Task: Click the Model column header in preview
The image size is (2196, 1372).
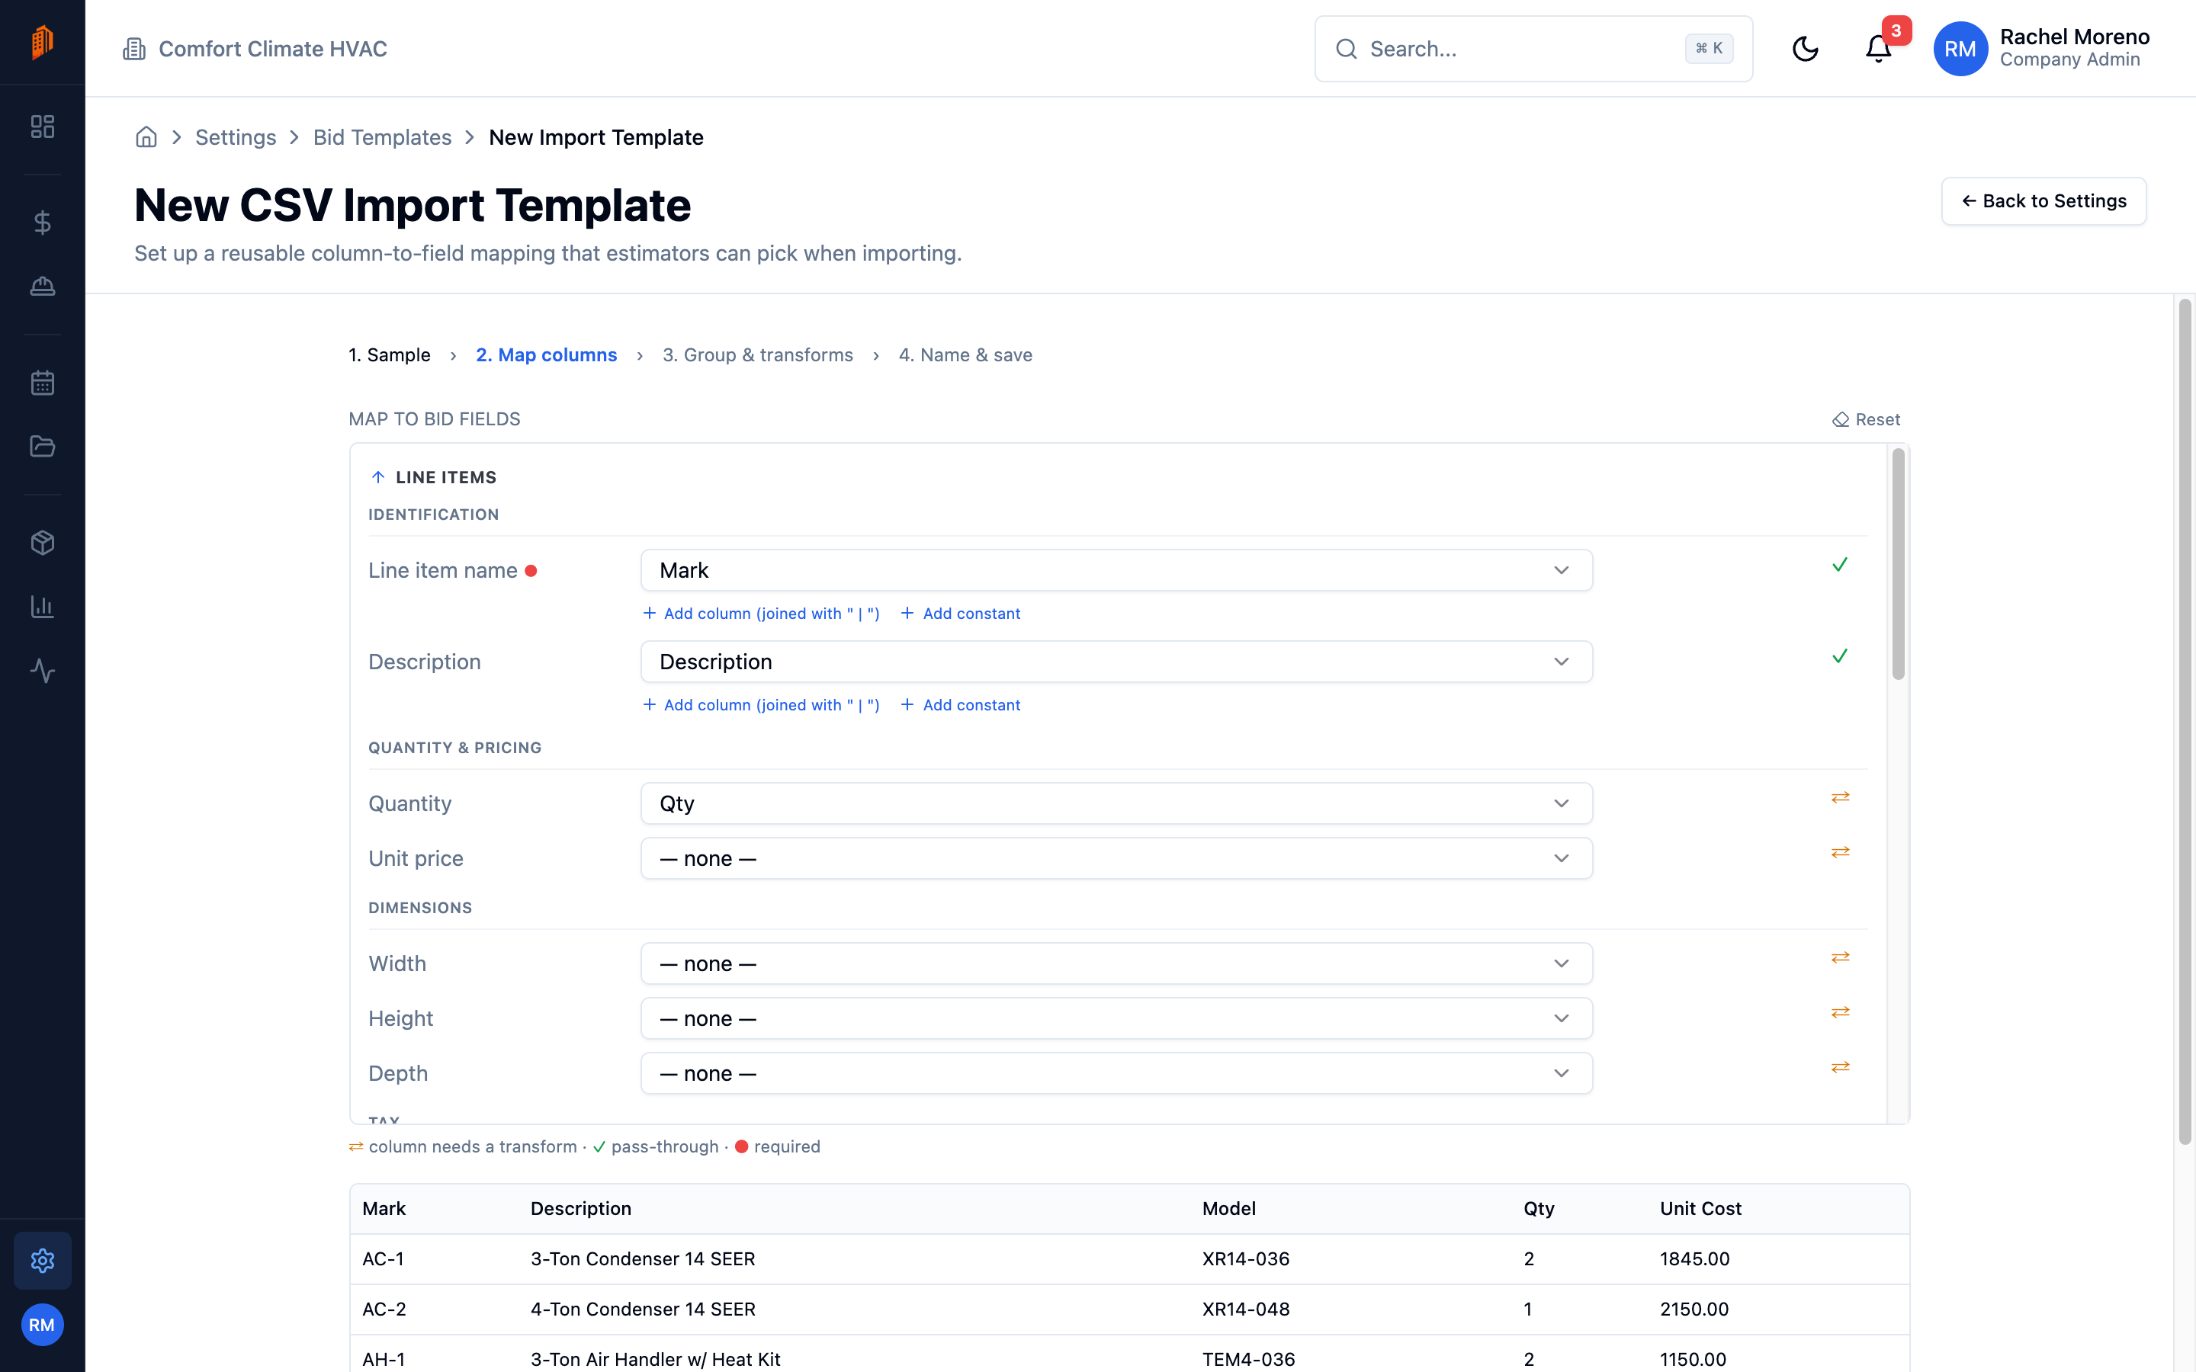Action: 1228,1209
